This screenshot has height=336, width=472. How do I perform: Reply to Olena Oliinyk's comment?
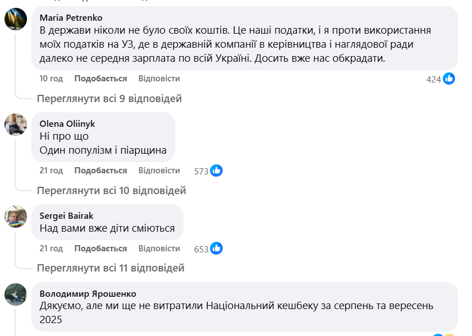pos(159,171)
